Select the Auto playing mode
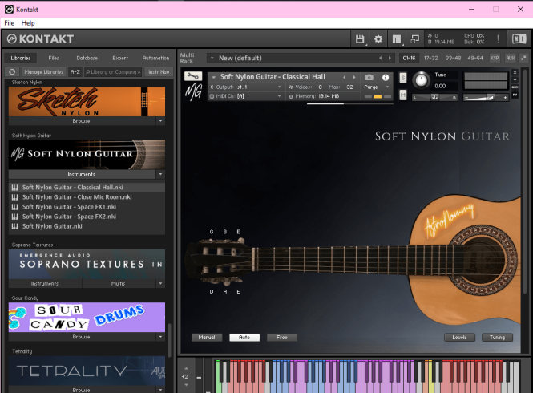 tap(244, 337)
